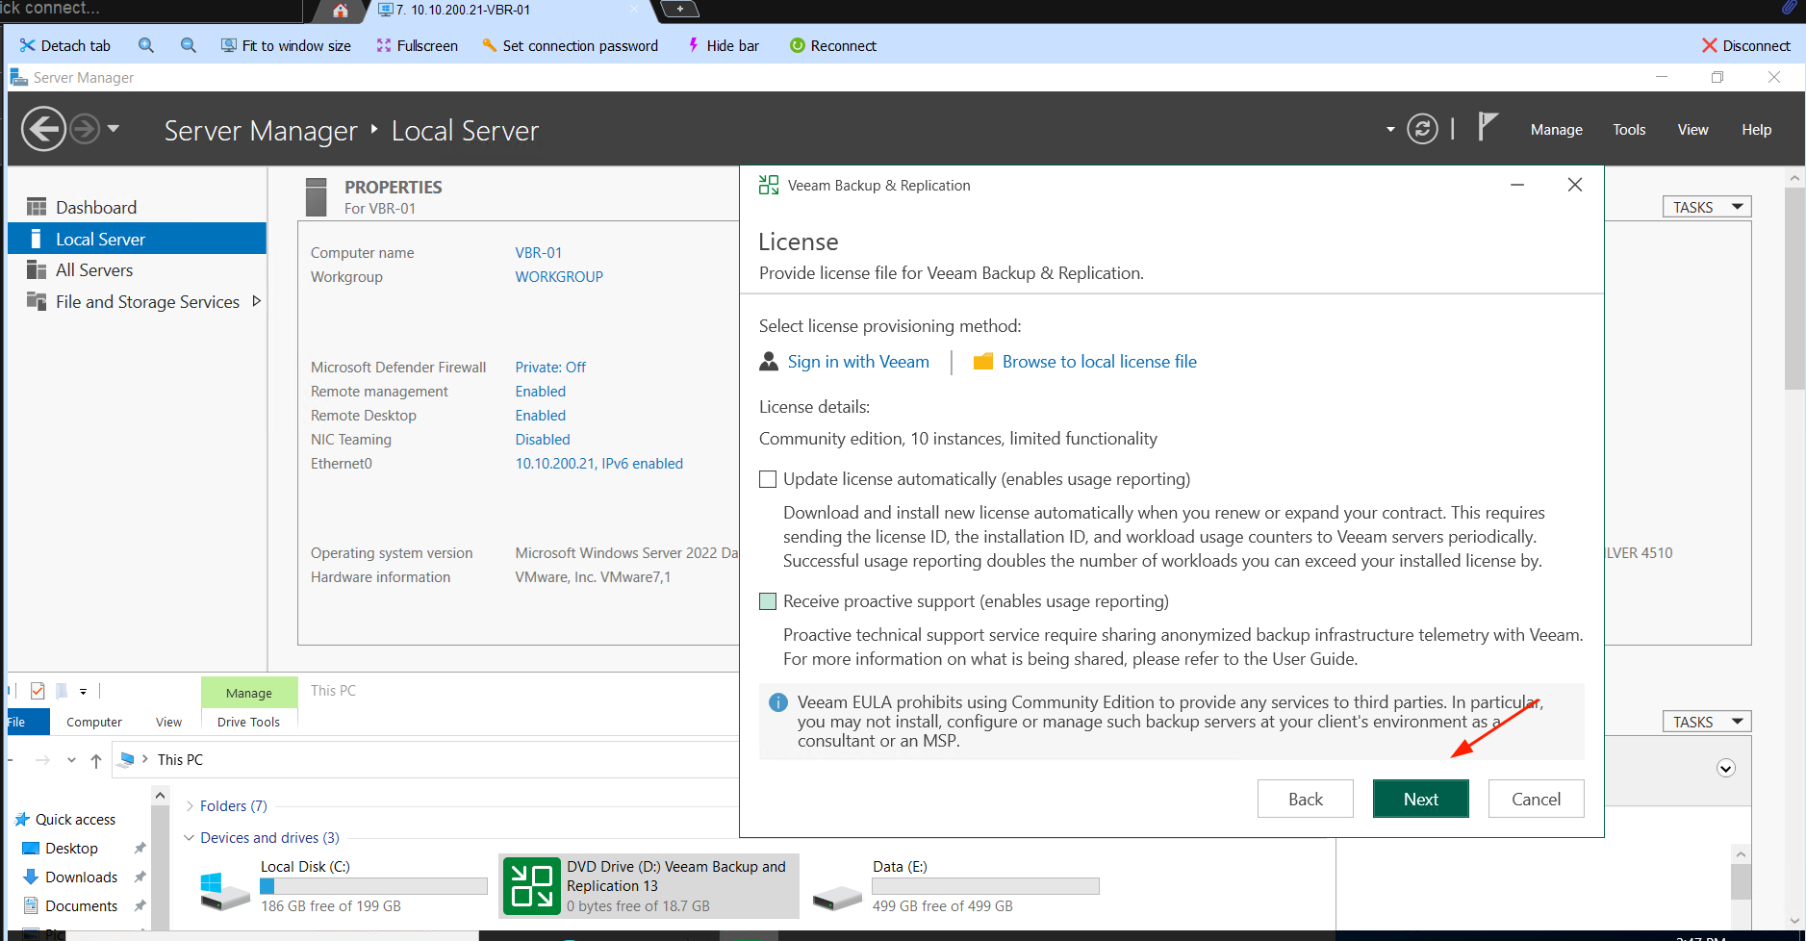This screenshot has width=1806, height=941.
Task: Click the Remote Desktop Enabled link
Action: tap(540, 416)
